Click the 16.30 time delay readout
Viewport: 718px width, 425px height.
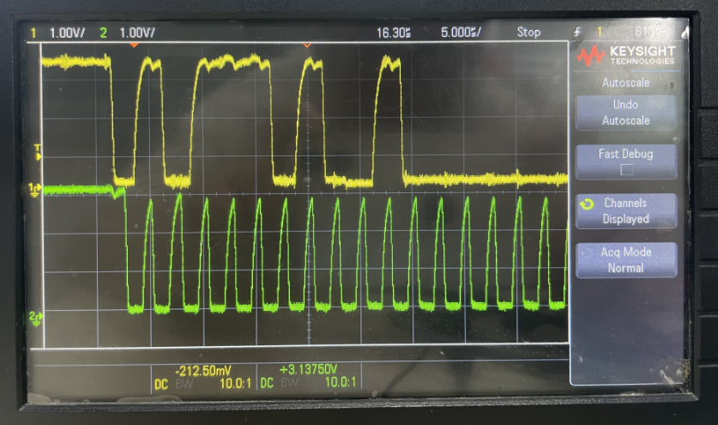tap(394, 33)
